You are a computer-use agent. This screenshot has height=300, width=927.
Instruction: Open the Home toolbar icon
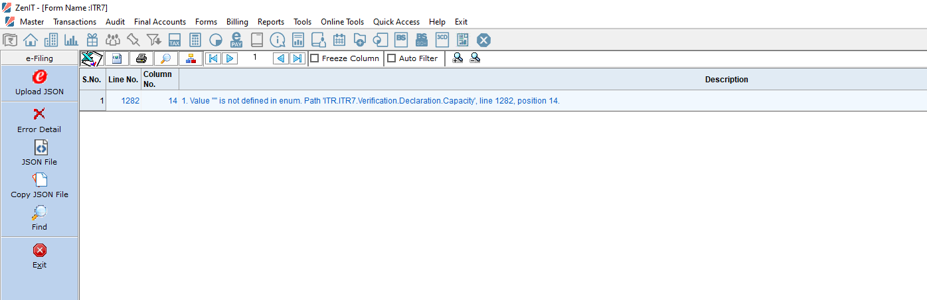[31, 40]
